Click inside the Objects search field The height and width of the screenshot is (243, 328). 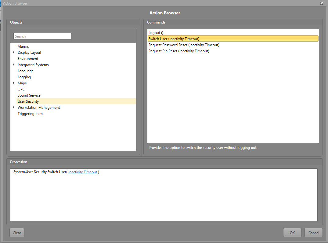[x=42, y=36]
